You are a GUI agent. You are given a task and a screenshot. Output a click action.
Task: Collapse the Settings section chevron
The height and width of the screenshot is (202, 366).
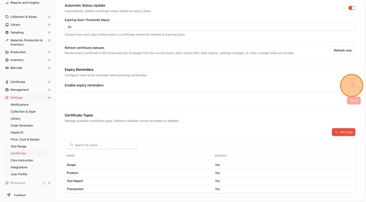[x=49, y=98]
